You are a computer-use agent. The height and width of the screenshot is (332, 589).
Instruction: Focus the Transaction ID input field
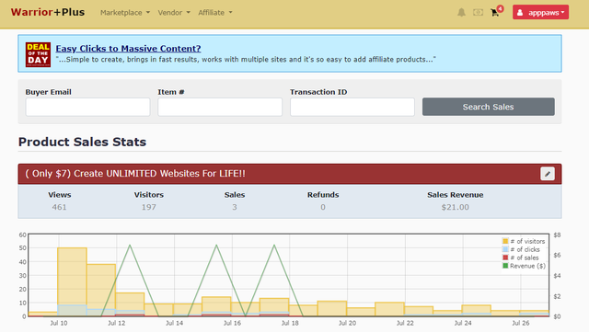click(x=352, y=107)
